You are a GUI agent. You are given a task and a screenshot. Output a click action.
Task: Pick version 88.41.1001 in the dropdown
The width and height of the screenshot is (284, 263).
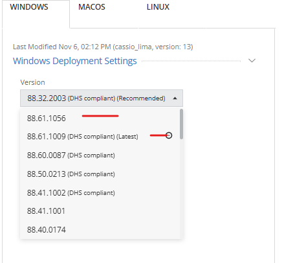click(100, 211)
